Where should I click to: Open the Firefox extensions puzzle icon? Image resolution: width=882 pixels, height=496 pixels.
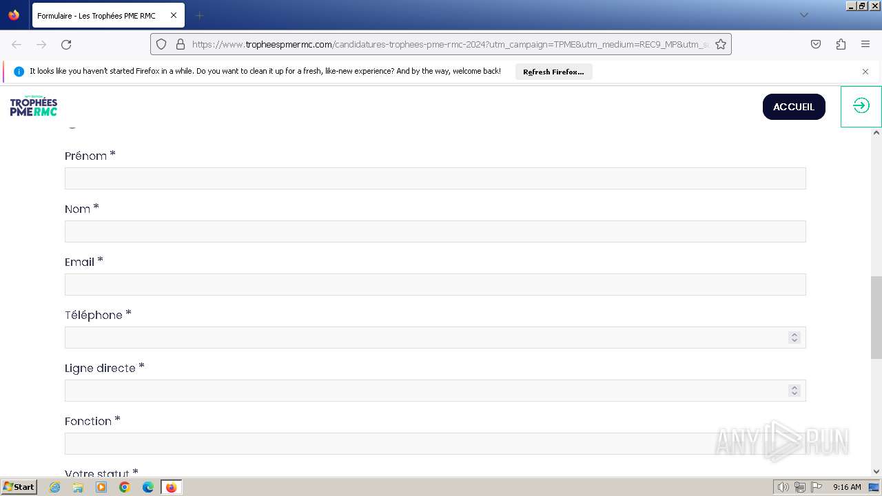pos(841,44)
